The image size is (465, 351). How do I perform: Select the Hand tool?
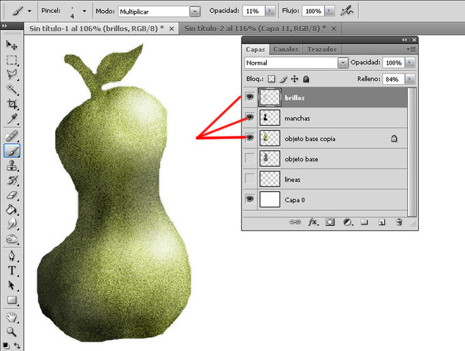coord(12,317)
